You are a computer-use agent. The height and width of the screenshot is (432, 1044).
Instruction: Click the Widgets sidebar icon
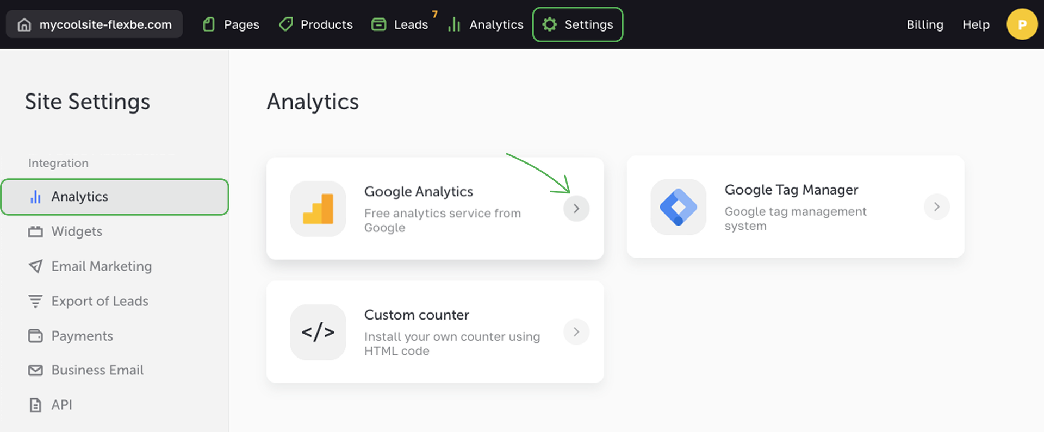(x=35, y=231)
